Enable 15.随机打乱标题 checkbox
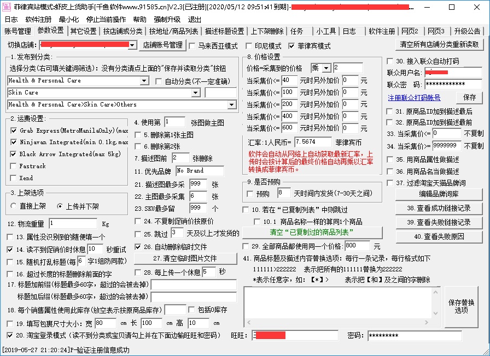 click(10, 262)
